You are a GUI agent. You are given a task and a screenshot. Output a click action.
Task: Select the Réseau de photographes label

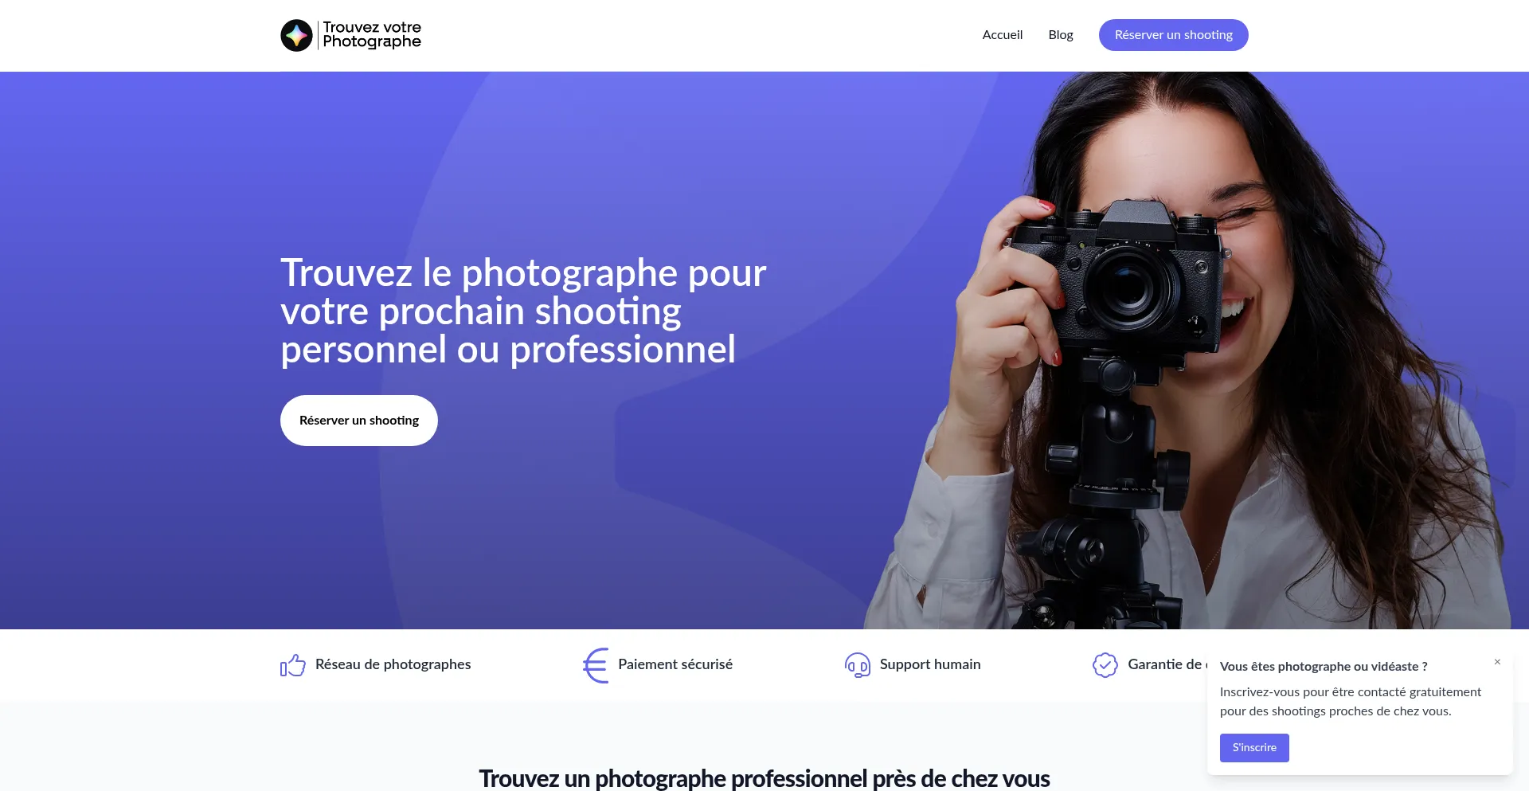393,664
